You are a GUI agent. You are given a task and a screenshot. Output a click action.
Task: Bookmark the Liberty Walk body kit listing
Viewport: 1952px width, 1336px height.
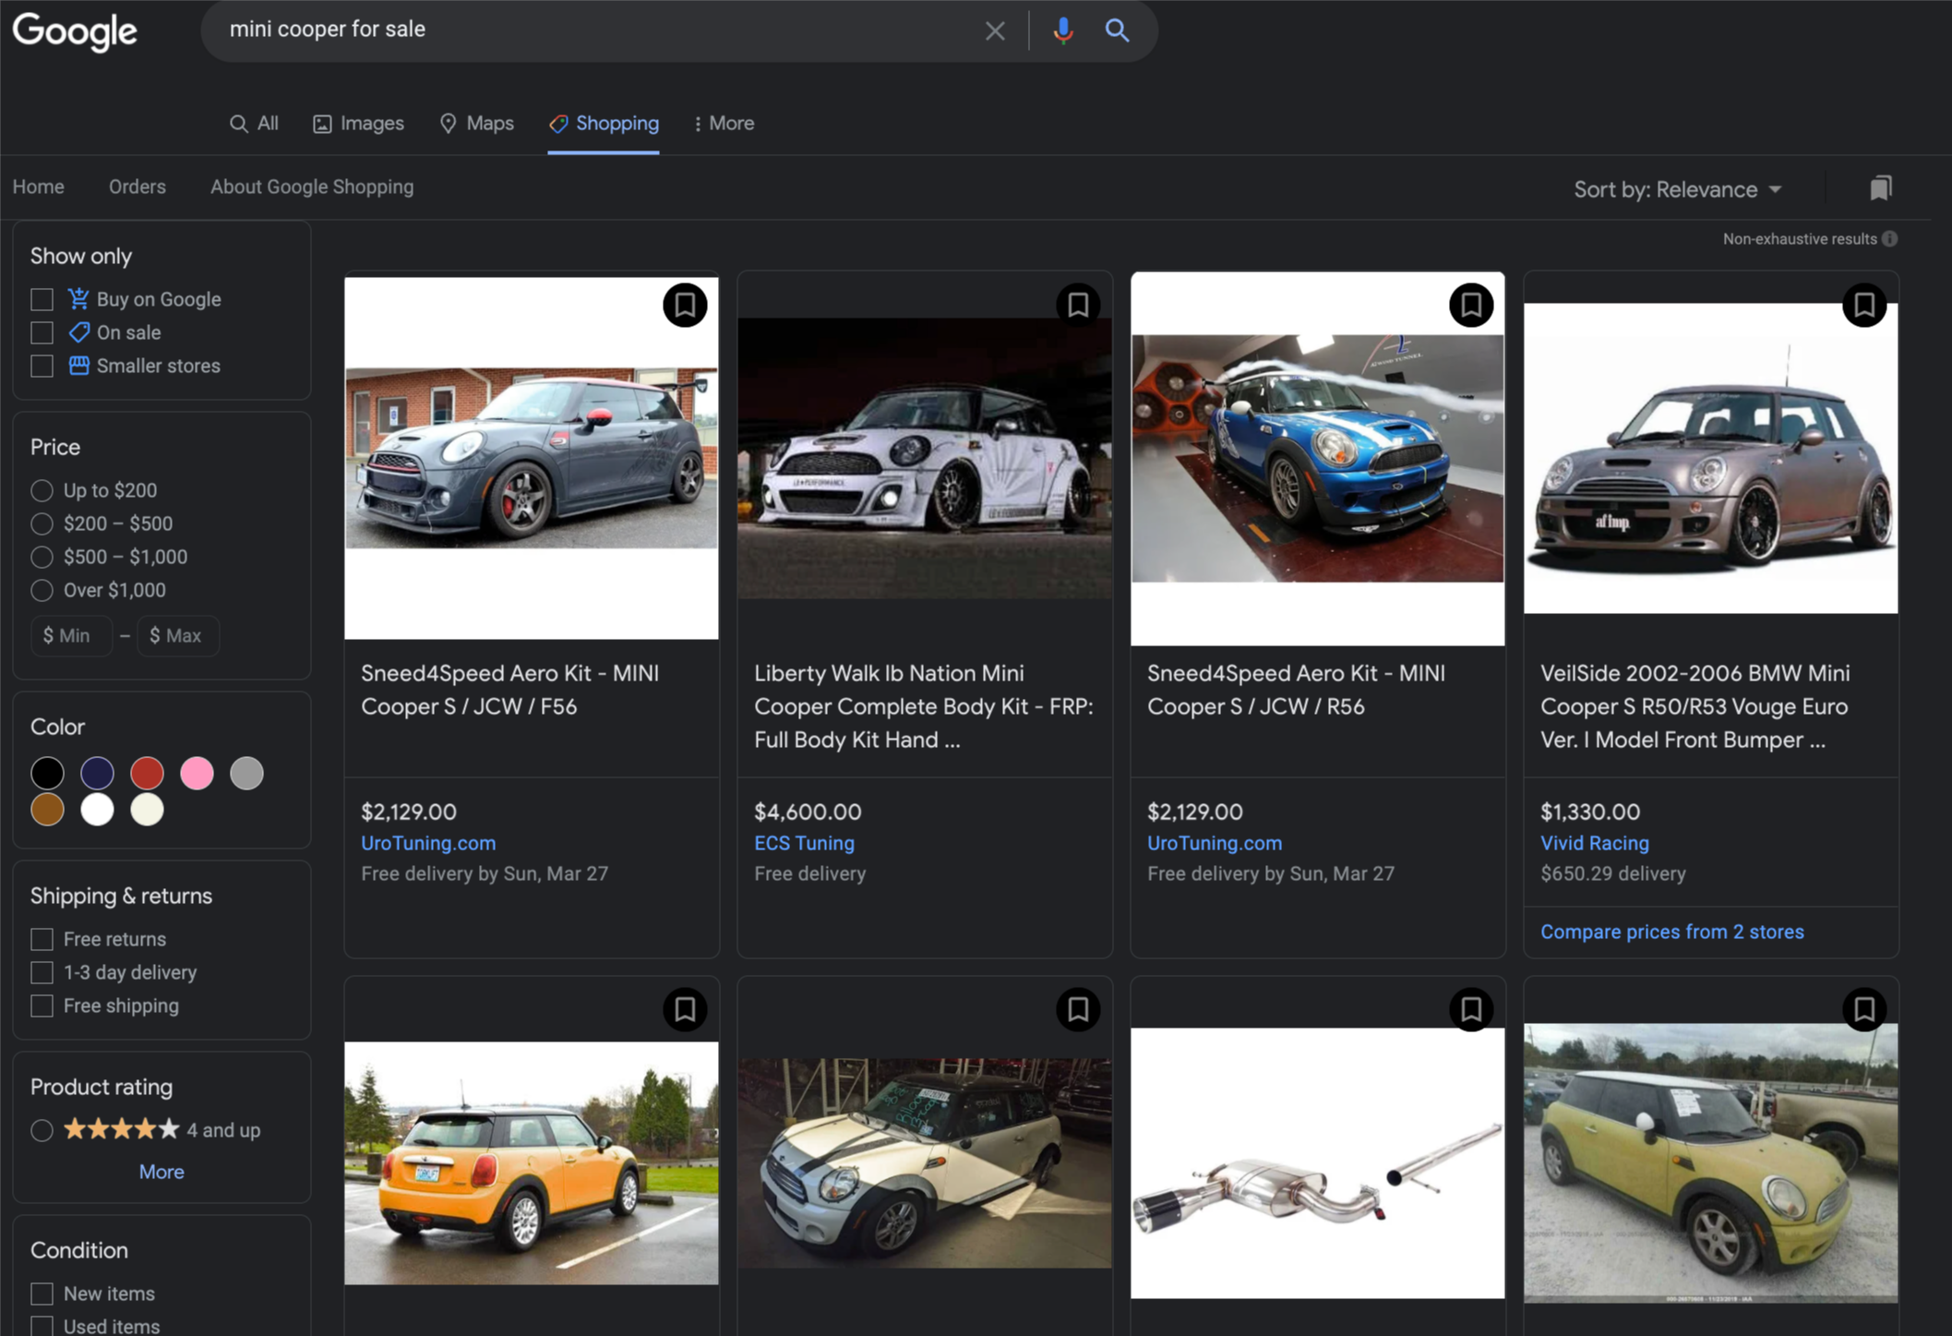click(x=1078, y=305)
